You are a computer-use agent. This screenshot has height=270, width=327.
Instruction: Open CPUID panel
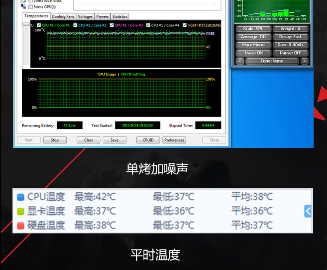click(x=148, y=140)
